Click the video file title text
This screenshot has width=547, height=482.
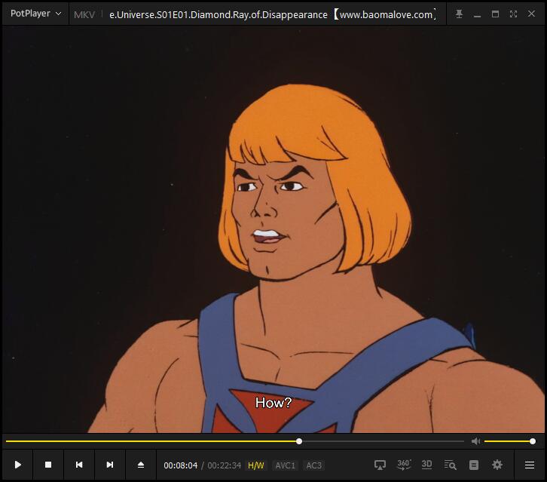pos(273,14)
